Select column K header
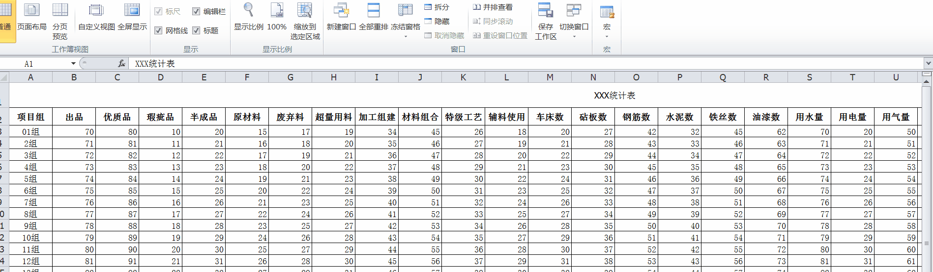933x272 pixels. 463,77
